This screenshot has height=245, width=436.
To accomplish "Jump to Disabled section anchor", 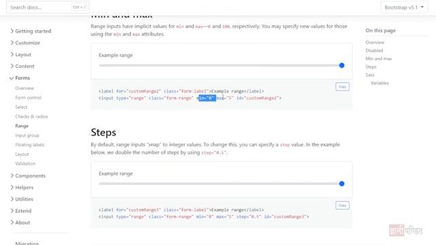I will [374, 50].
